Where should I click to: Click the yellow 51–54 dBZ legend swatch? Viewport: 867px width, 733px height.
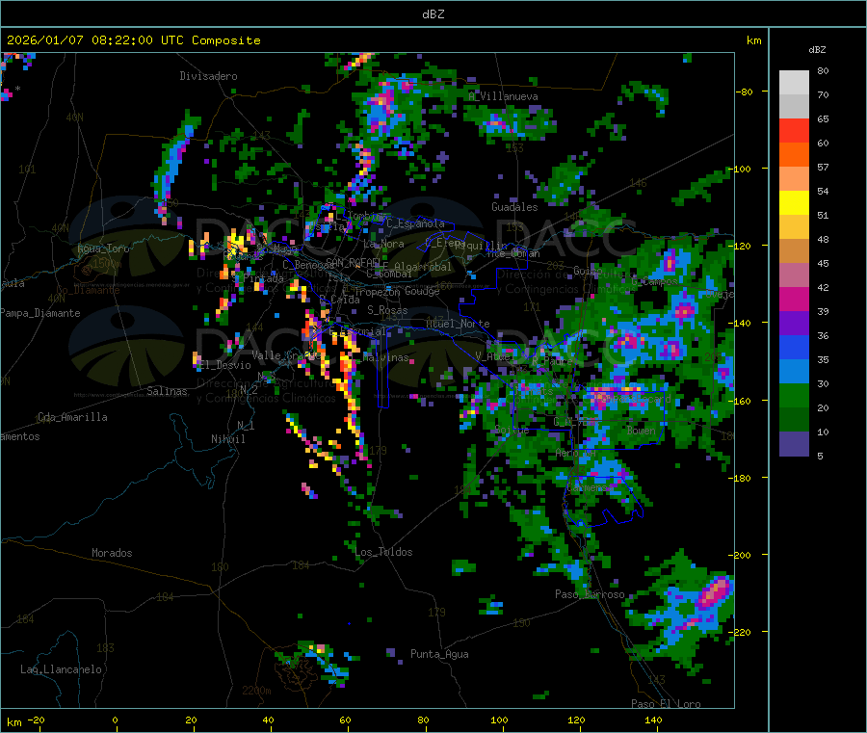pos(794,203)
